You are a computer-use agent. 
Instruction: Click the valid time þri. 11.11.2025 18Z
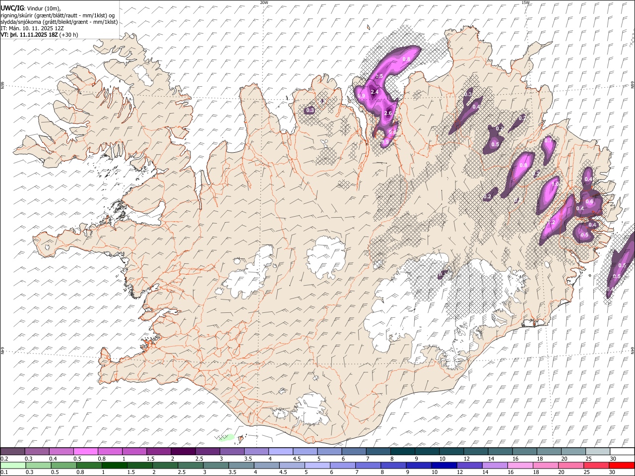(x=34, y=35)
